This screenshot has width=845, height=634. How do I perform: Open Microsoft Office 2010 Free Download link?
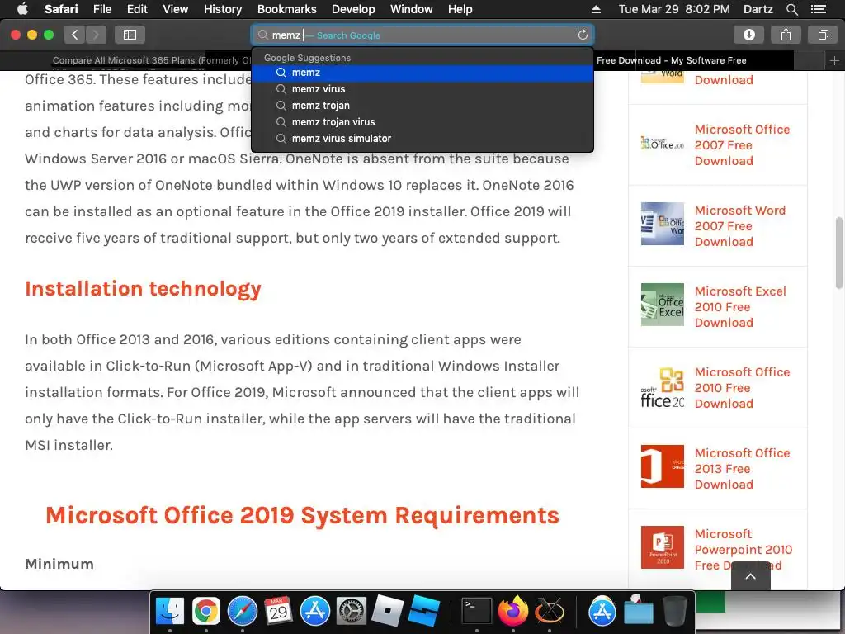[x=742, y=388]
